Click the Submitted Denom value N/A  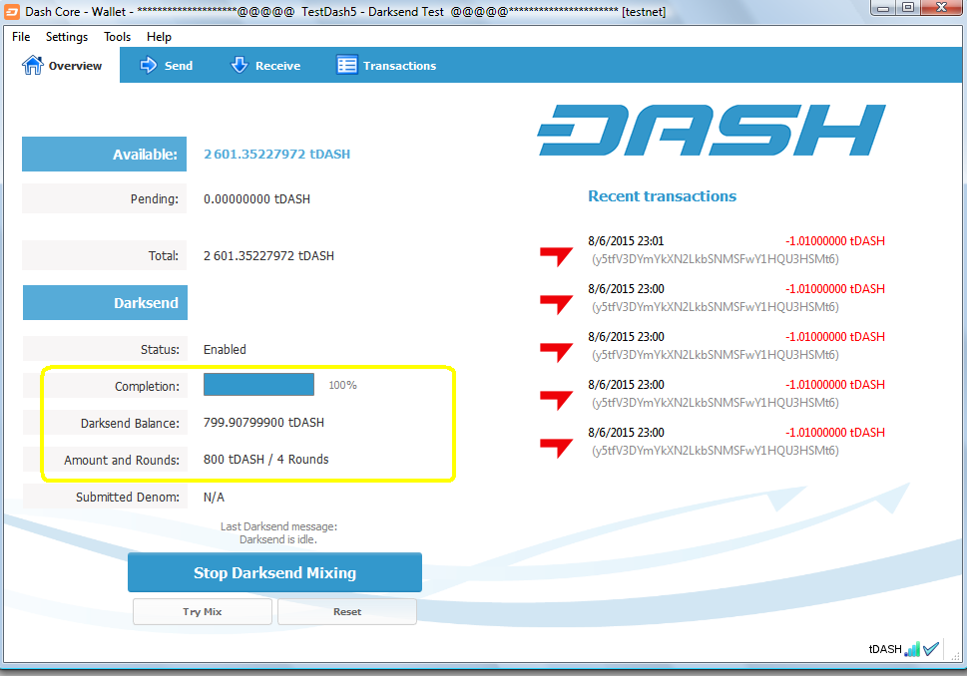click(214, 497)
